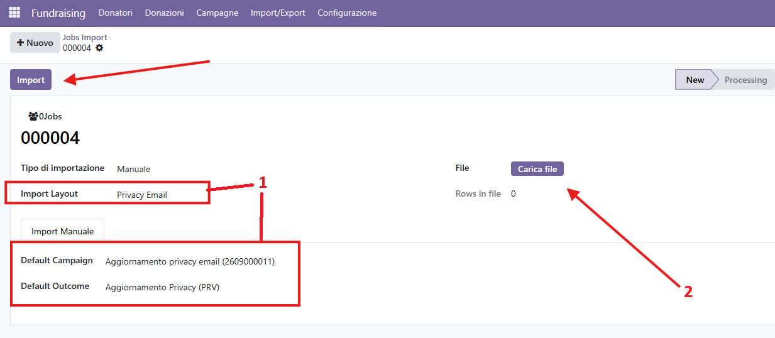Image resolution: width=775 pixels, height=338 pixels.
Task: Open the Configurazione menu
Action: 347,13
